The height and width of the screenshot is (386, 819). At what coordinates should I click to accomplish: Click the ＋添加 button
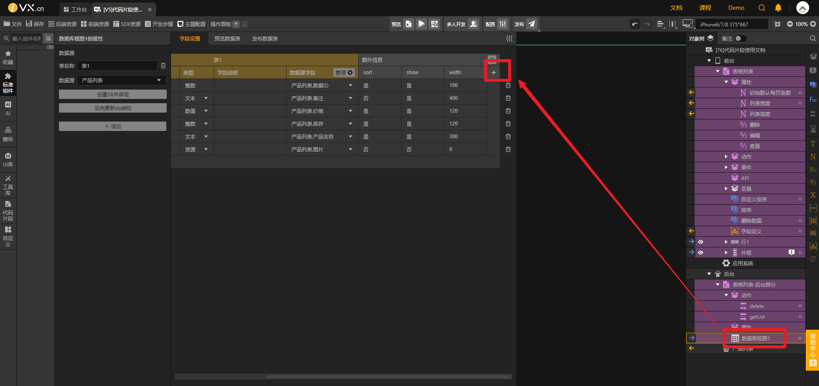pos(113,126)
